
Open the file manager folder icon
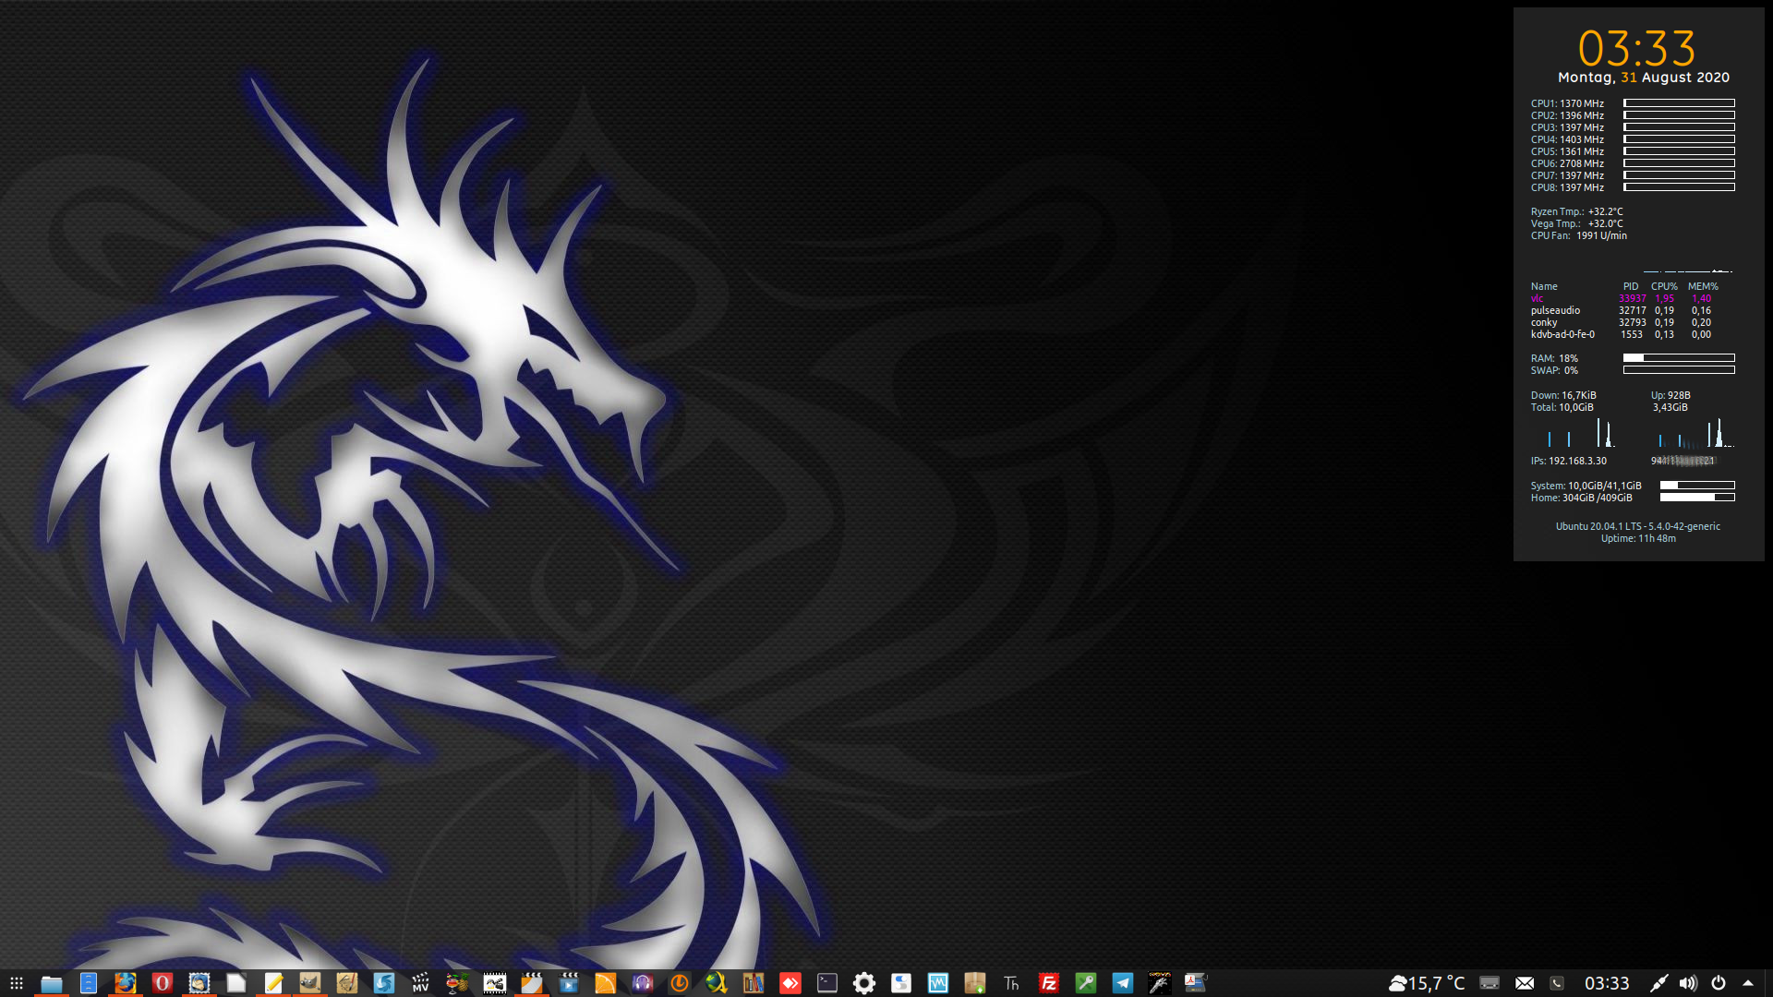pyautogui.click(x=51, y=983)
